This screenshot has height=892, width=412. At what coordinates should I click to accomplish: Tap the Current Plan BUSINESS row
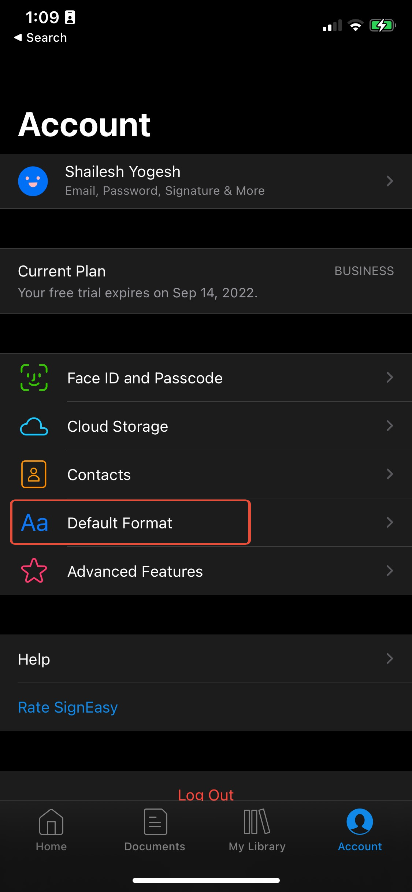pos(206,281)
